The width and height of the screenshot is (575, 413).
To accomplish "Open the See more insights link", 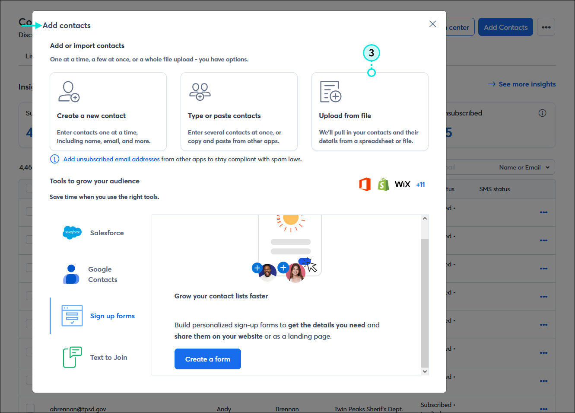I will [522, 84].
